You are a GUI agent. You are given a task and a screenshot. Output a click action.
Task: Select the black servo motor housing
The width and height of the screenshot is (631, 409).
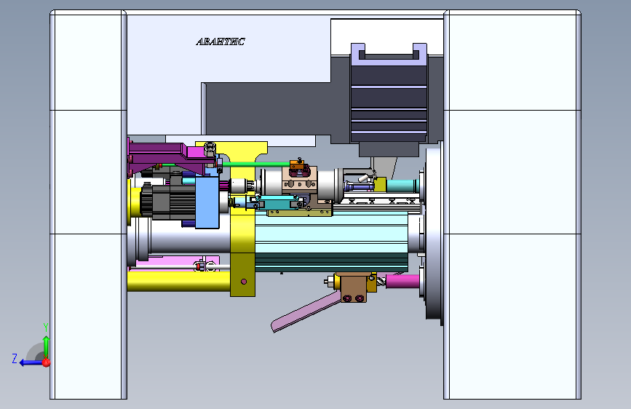168,202
